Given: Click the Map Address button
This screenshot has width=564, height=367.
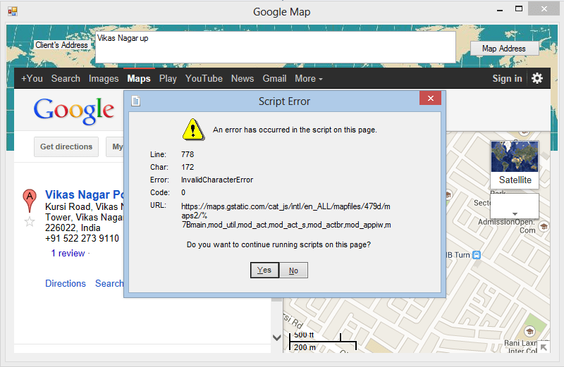Looking at the screenshot, I should coord(504,49).
